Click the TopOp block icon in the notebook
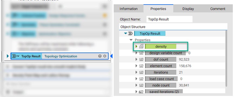This screenshot has width=235, height=97. tap(14, 56)
